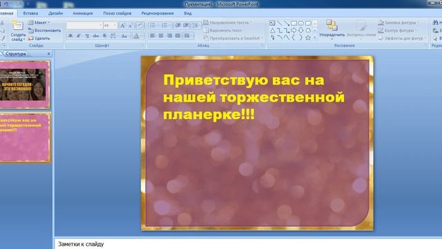442x249 pixels.
Task: Center the text
Action: click(x=161, y=35)
